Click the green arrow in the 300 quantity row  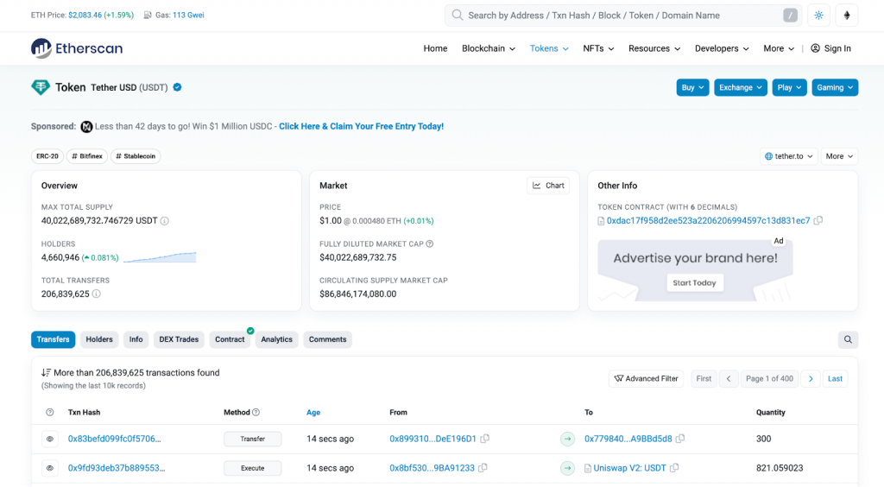(568, 439)
